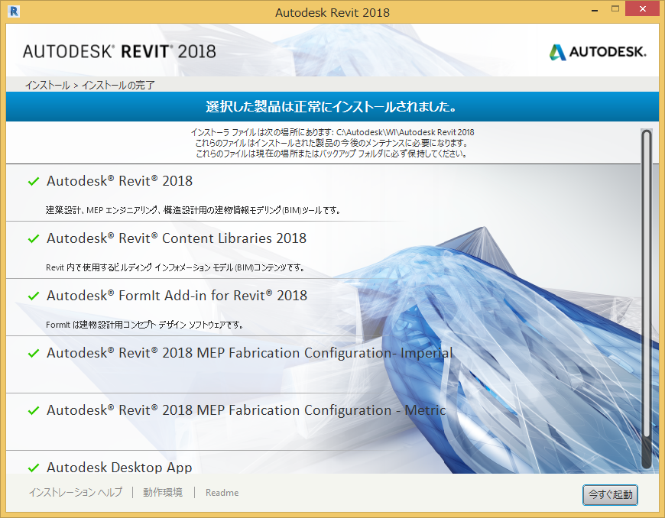
Task: Select the Autodesk® Revit® Content Libraries 2018 title
Action: (177, 238)
